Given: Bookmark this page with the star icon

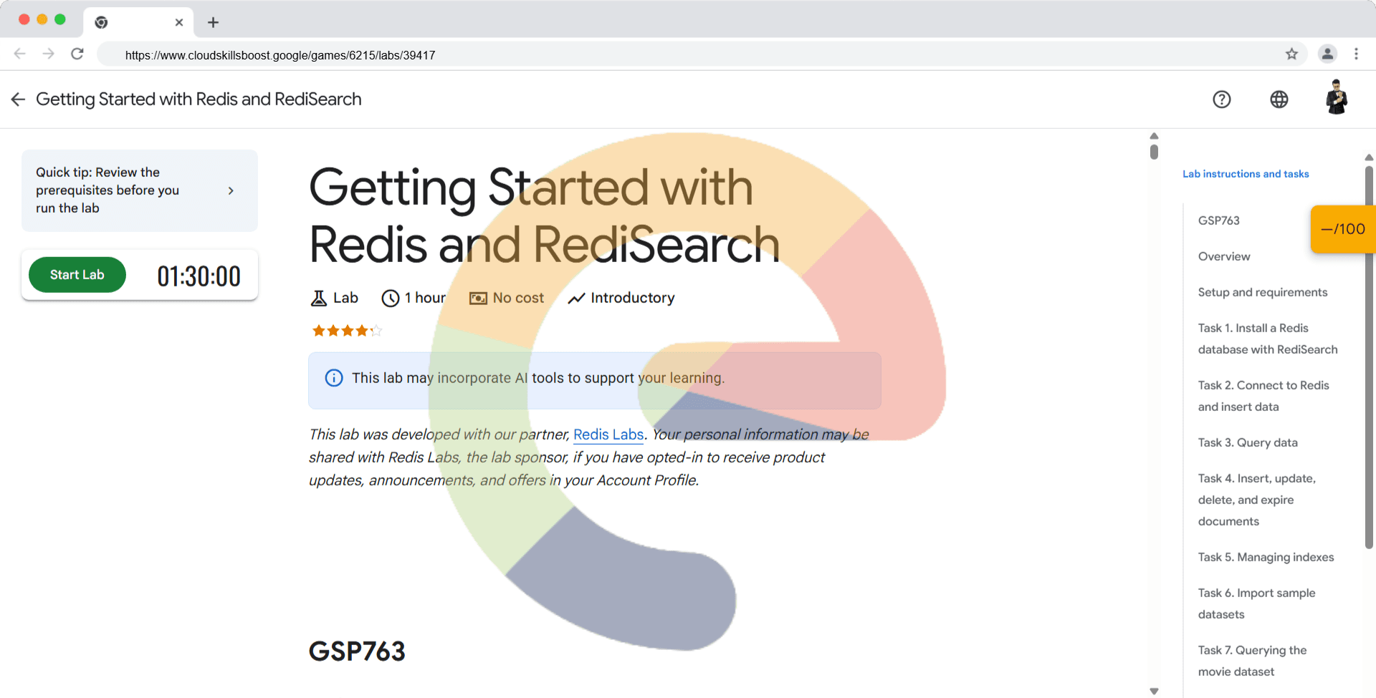Looking at the screenshot, I should pos(1291,54).
